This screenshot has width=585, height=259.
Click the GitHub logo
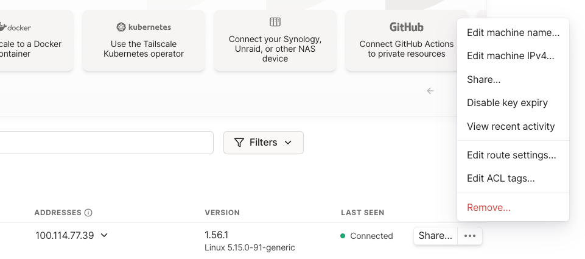pos(407,27)
